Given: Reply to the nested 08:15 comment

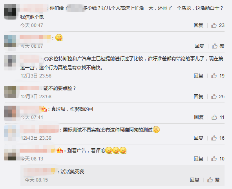Looking at the screenshot, I should 194,180.
